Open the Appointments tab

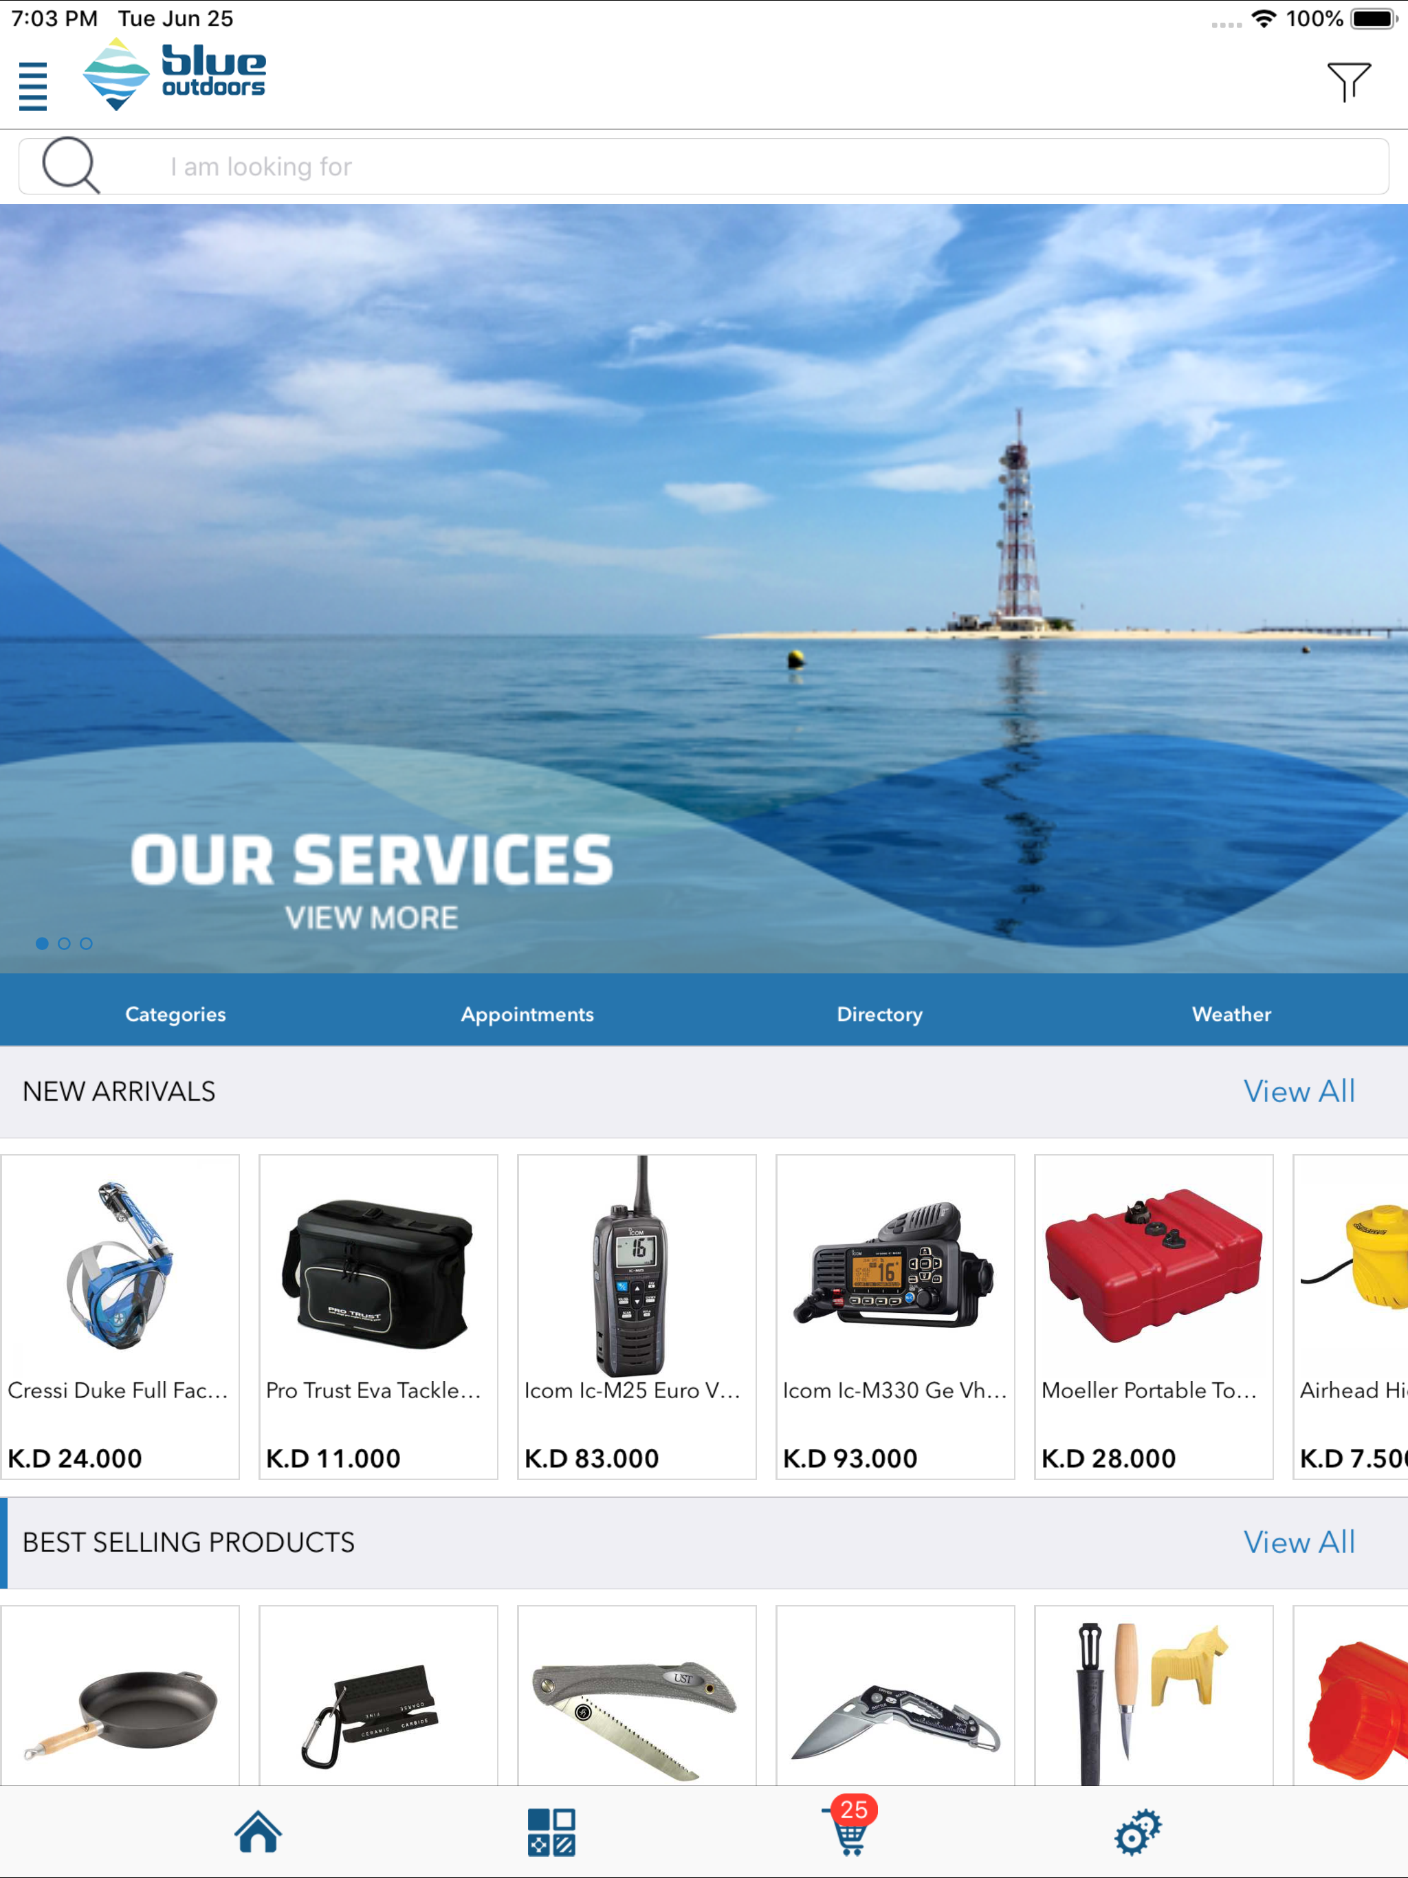tap(527, 1014)
